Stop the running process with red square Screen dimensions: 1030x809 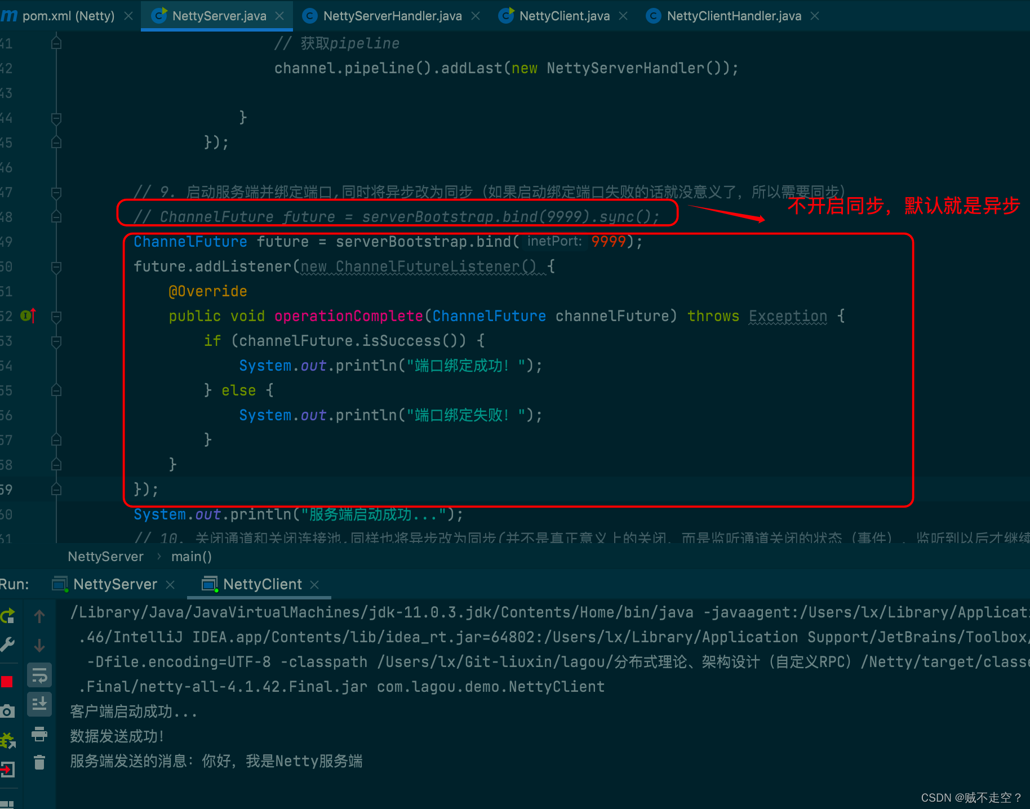pyautogui.click(x=7, y=682)
